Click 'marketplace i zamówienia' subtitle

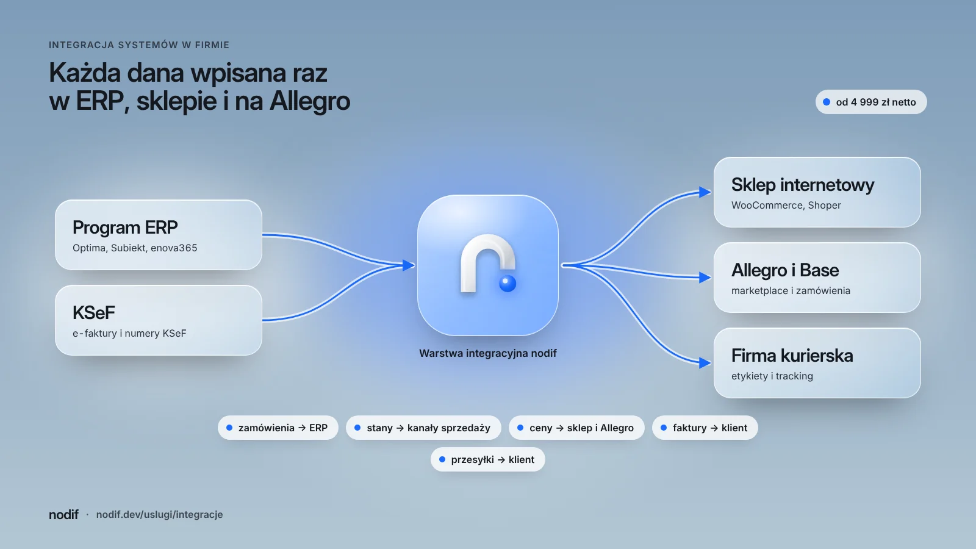click(x=791, y=290)
